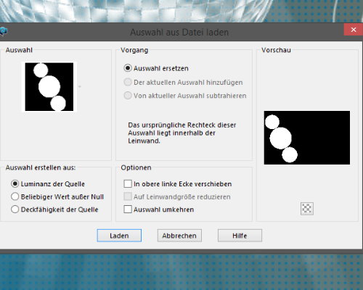Select Luminanz der Quelle radio button
Image resolution: width=363 pixels, height=290 pixels.
(15, 184)
